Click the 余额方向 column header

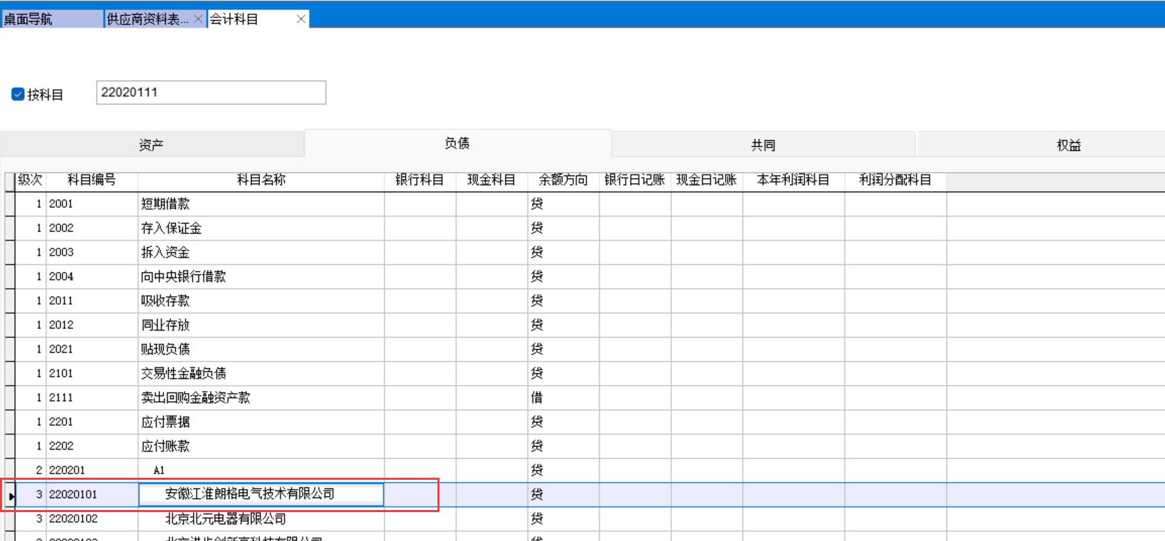point(563,180)
